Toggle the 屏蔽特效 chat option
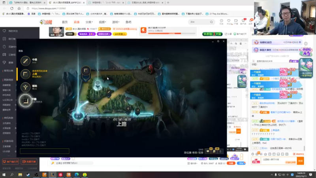The width and height of the screenshot is (316, 178). pyautogui.click(x=298, y=154)
